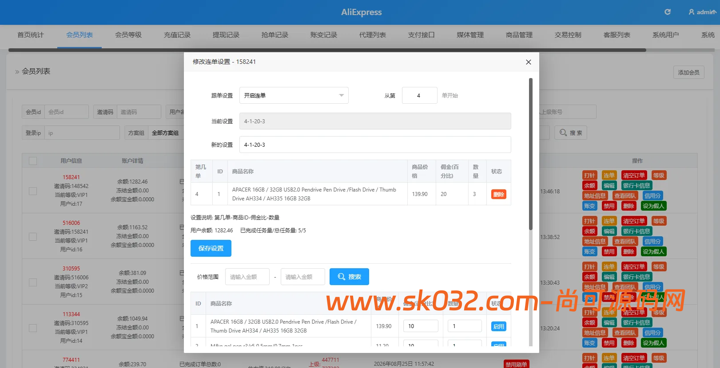Open the 商品管理 tab
Screen dimensions: 720x368
pos(519,35)
